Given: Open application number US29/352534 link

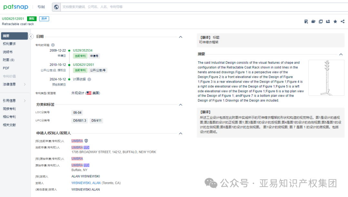Looking at the screenshot, I should (82, 50).
